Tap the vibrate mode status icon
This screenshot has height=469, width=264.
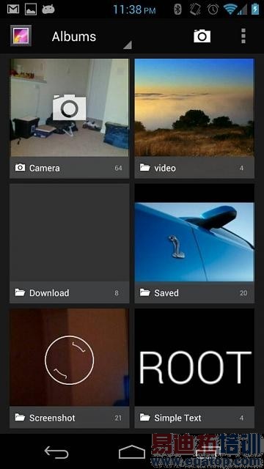pos(195,10)
